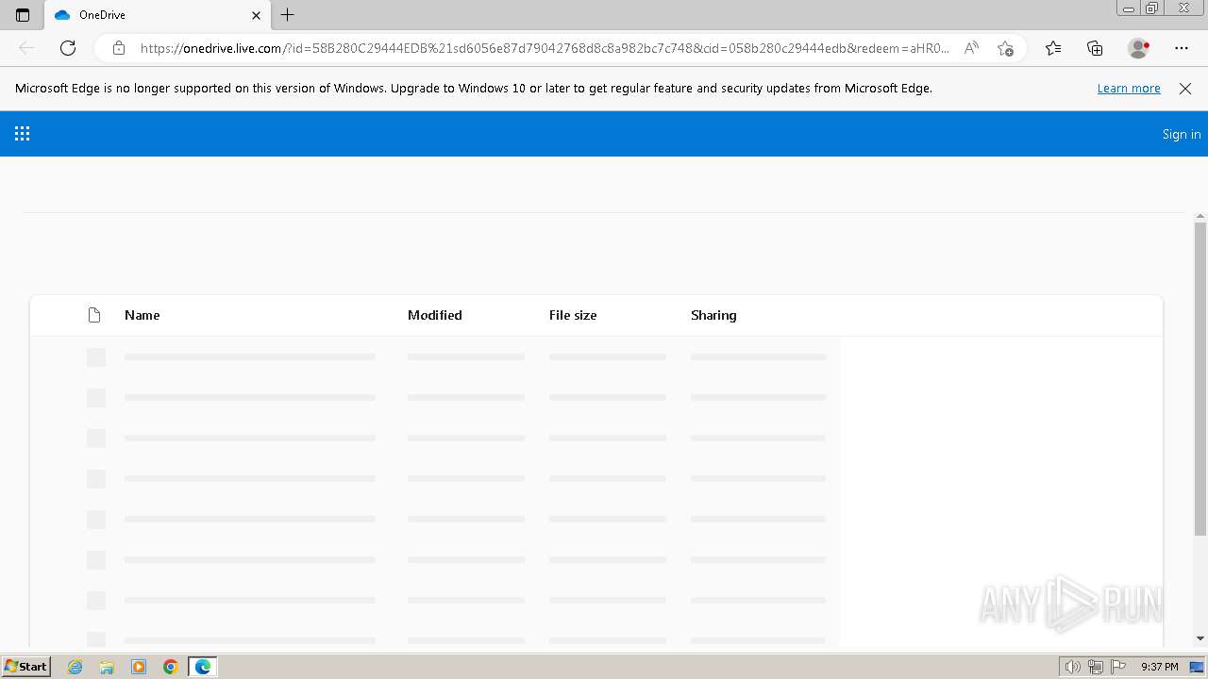Image resolution: width=1208 pixels, height=679 pixels.
Task: Reload the page with refresh button
Action: click(x=68, y=48)
